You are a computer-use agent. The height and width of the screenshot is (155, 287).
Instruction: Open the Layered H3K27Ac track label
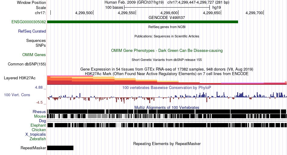pos(20,78)
